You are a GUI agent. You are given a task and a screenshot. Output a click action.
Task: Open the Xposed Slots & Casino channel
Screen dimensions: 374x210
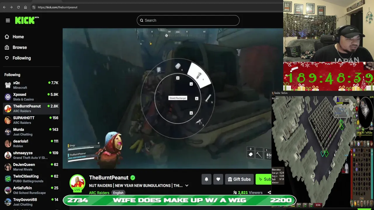(31, 97)
